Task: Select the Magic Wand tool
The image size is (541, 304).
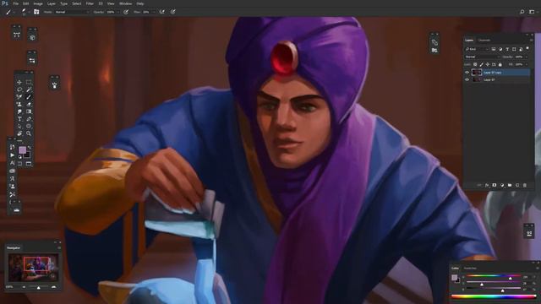Action: [x=29, y=90]
